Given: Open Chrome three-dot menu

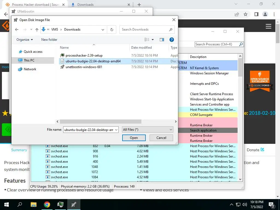Looking at the screenshot, I should (274, 14).
